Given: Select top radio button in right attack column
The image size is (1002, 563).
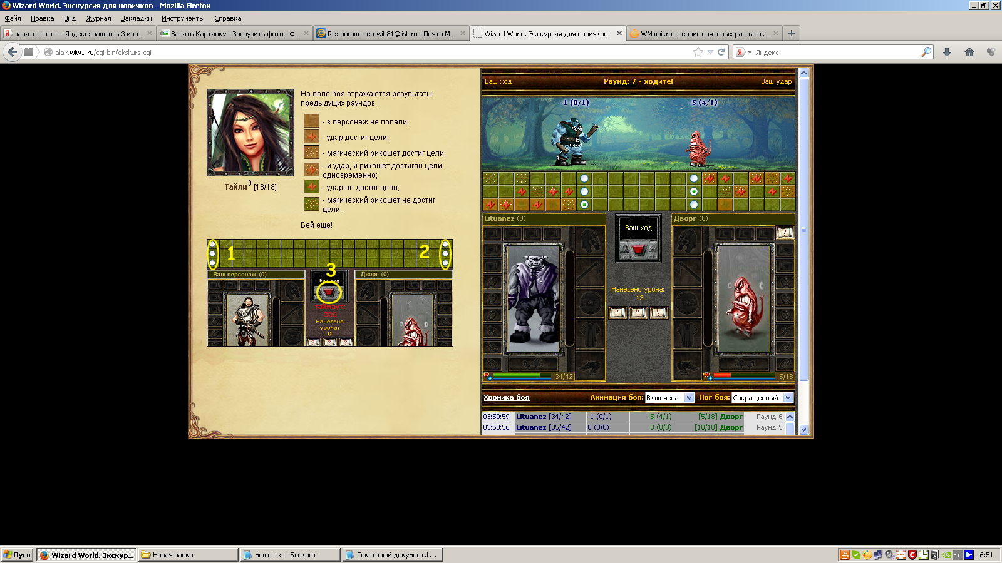Looking at the screenshot, I should 694,179.
